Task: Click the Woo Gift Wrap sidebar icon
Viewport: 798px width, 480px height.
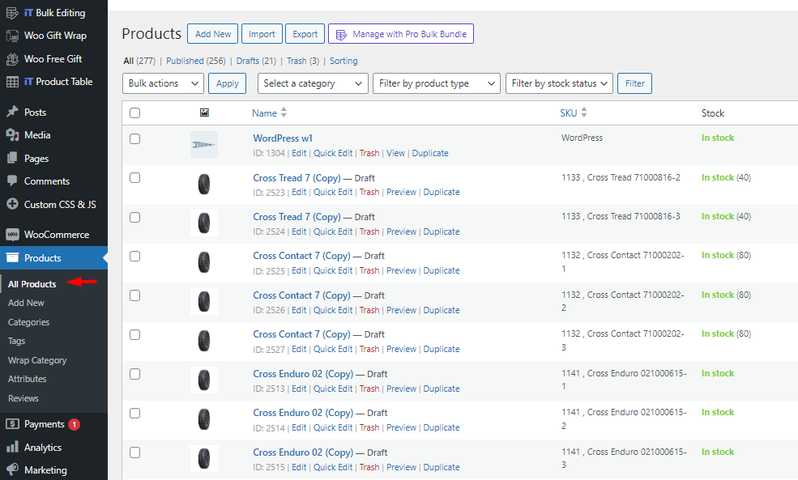Action: 12,36
